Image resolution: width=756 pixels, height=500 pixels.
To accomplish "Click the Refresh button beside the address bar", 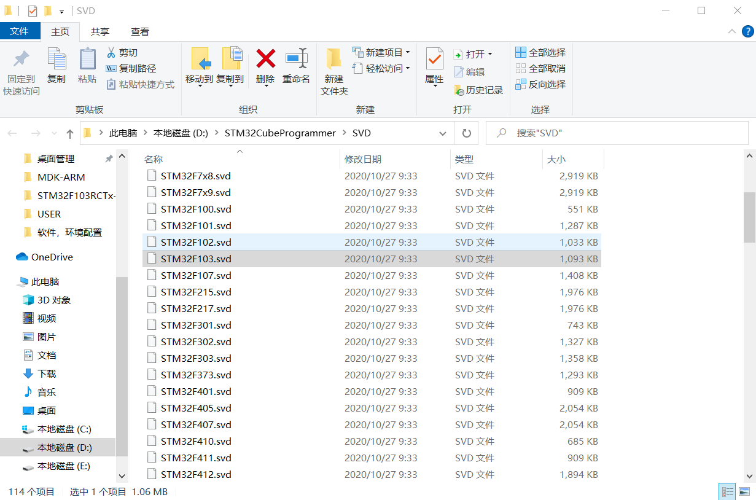I will [466, 133].
